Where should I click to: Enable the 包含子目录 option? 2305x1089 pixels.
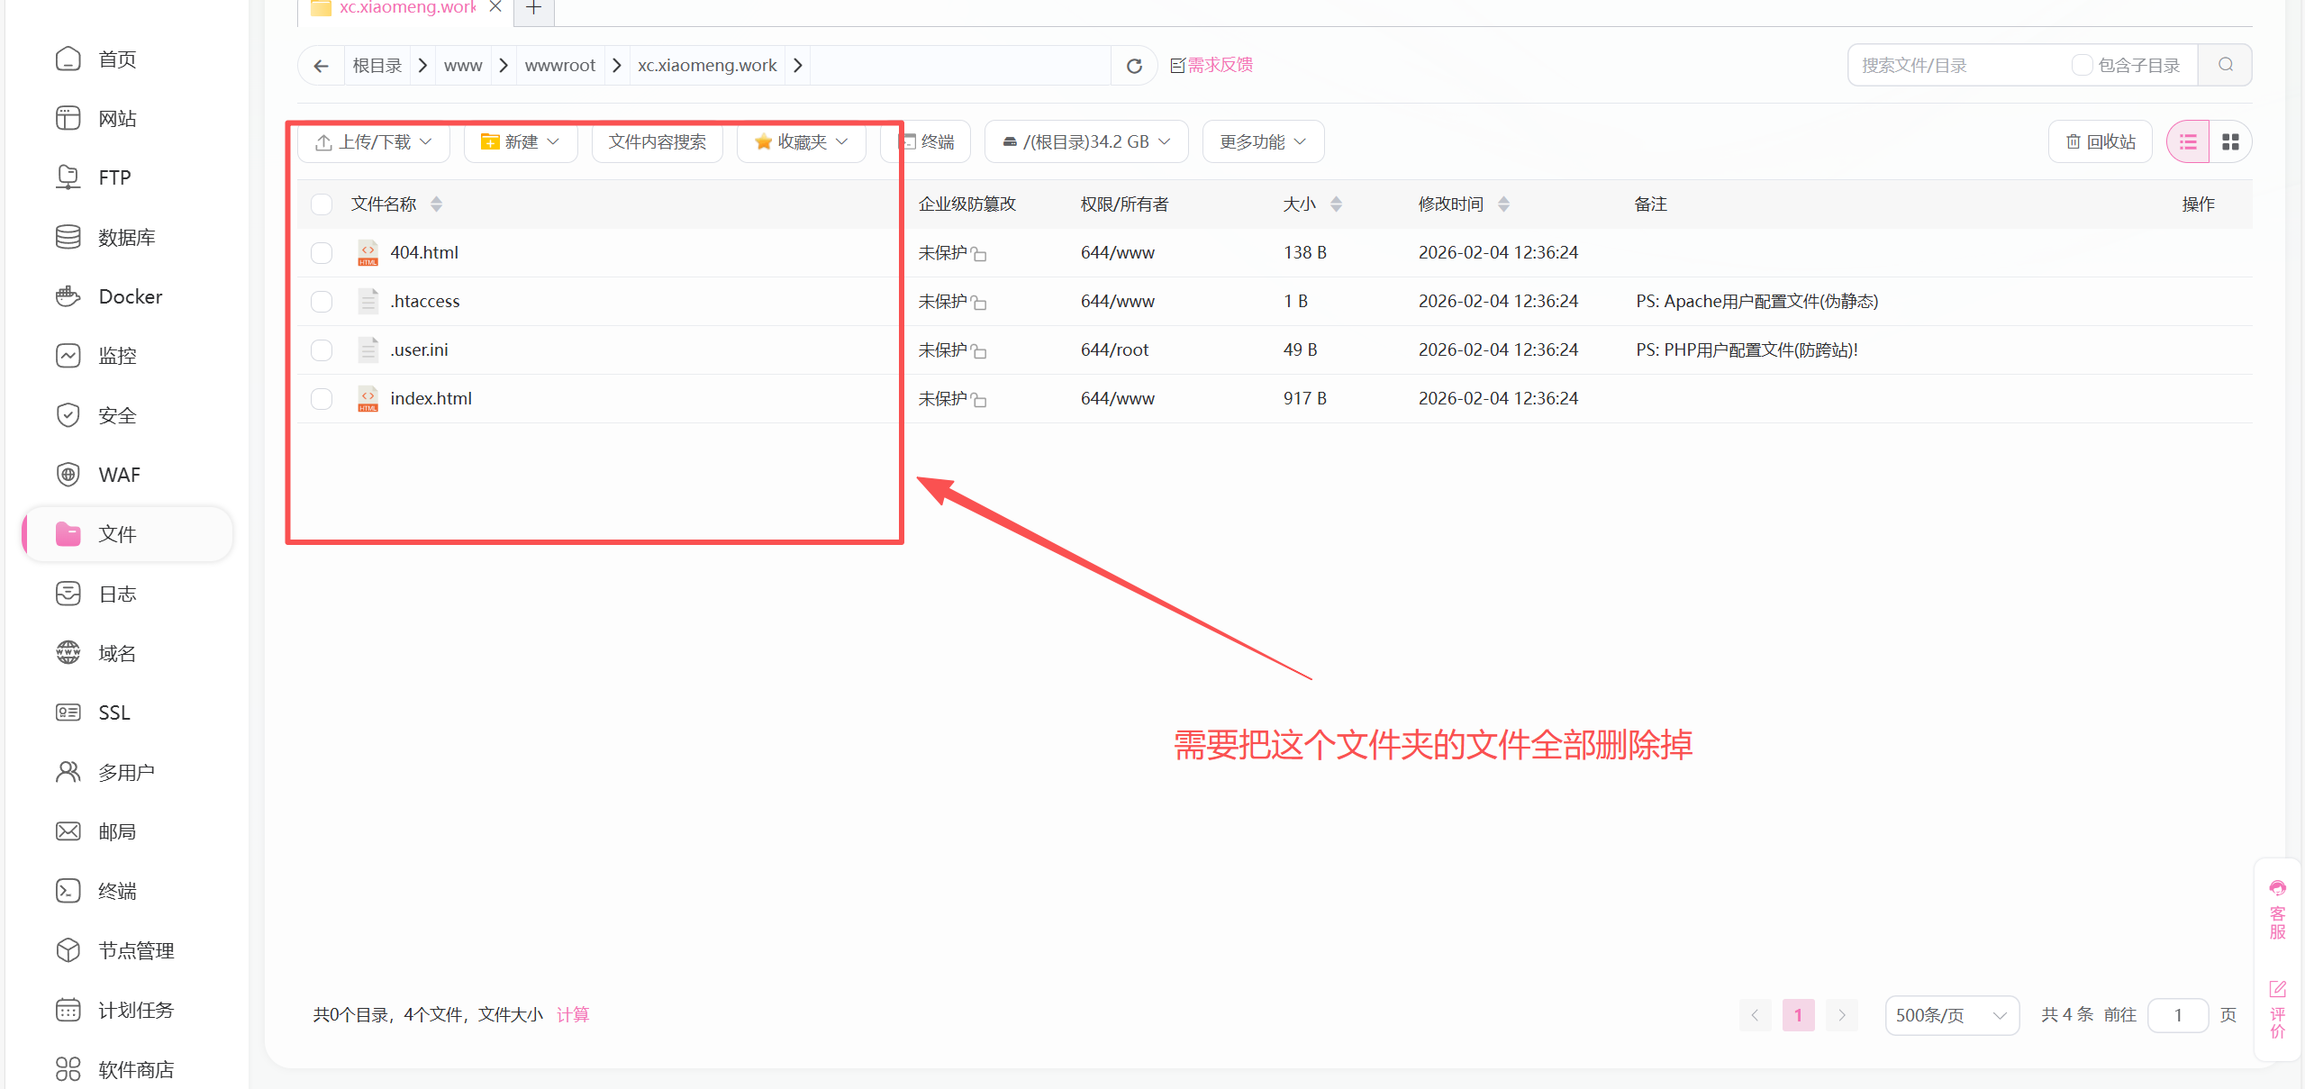(x=2082, y=65)
